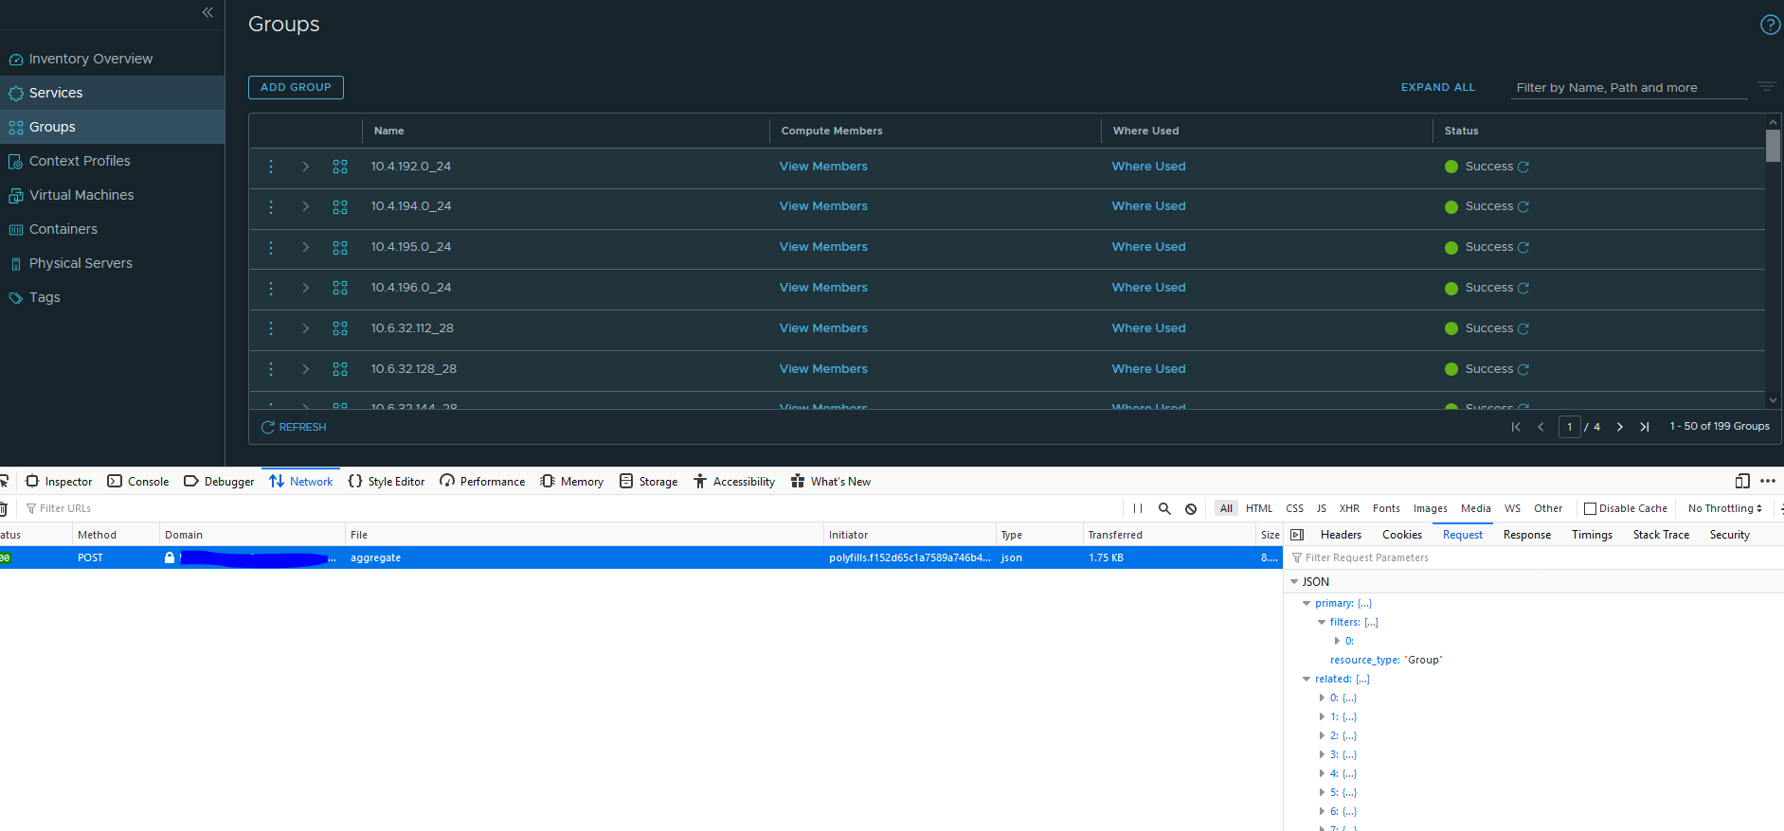Filter network requests by All
This screenshot has width=1784, height=831.
coord(1226,508)
